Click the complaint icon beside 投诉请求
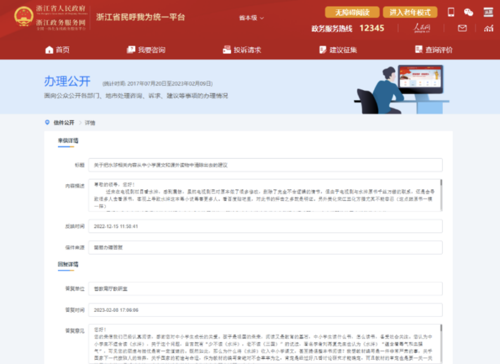Screen dimensions: 500x364 (226, 50)
